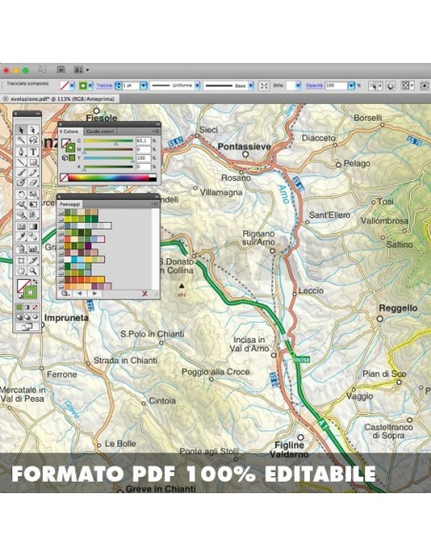Screen dimensions: 431x556
Task: Select the Free Transform tool
Action: [33, 205]
